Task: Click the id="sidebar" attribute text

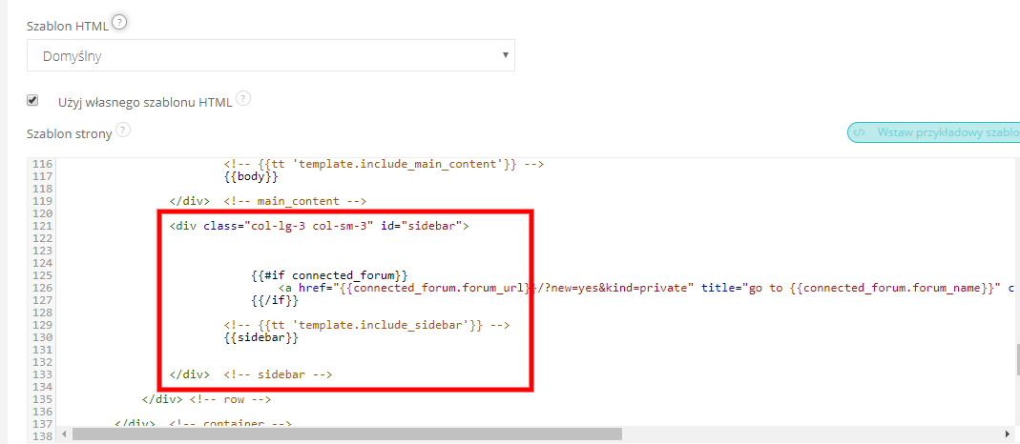Action: tap(422, 226)
